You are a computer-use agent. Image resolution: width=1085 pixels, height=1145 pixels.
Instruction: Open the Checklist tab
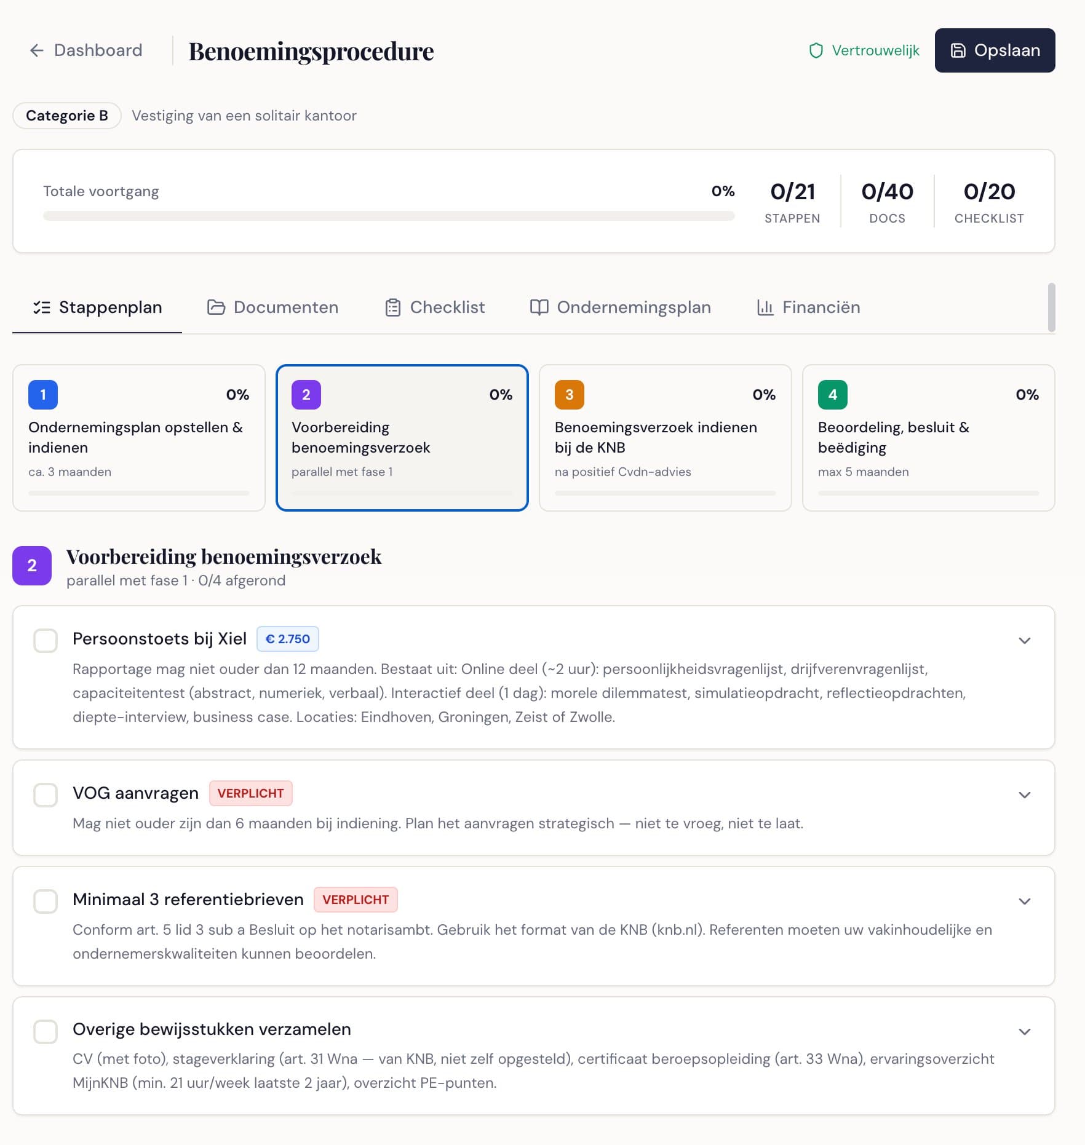447,307
